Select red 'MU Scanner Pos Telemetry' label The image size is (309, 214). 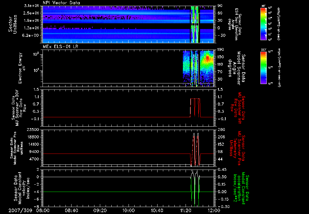tap(237, 148)
